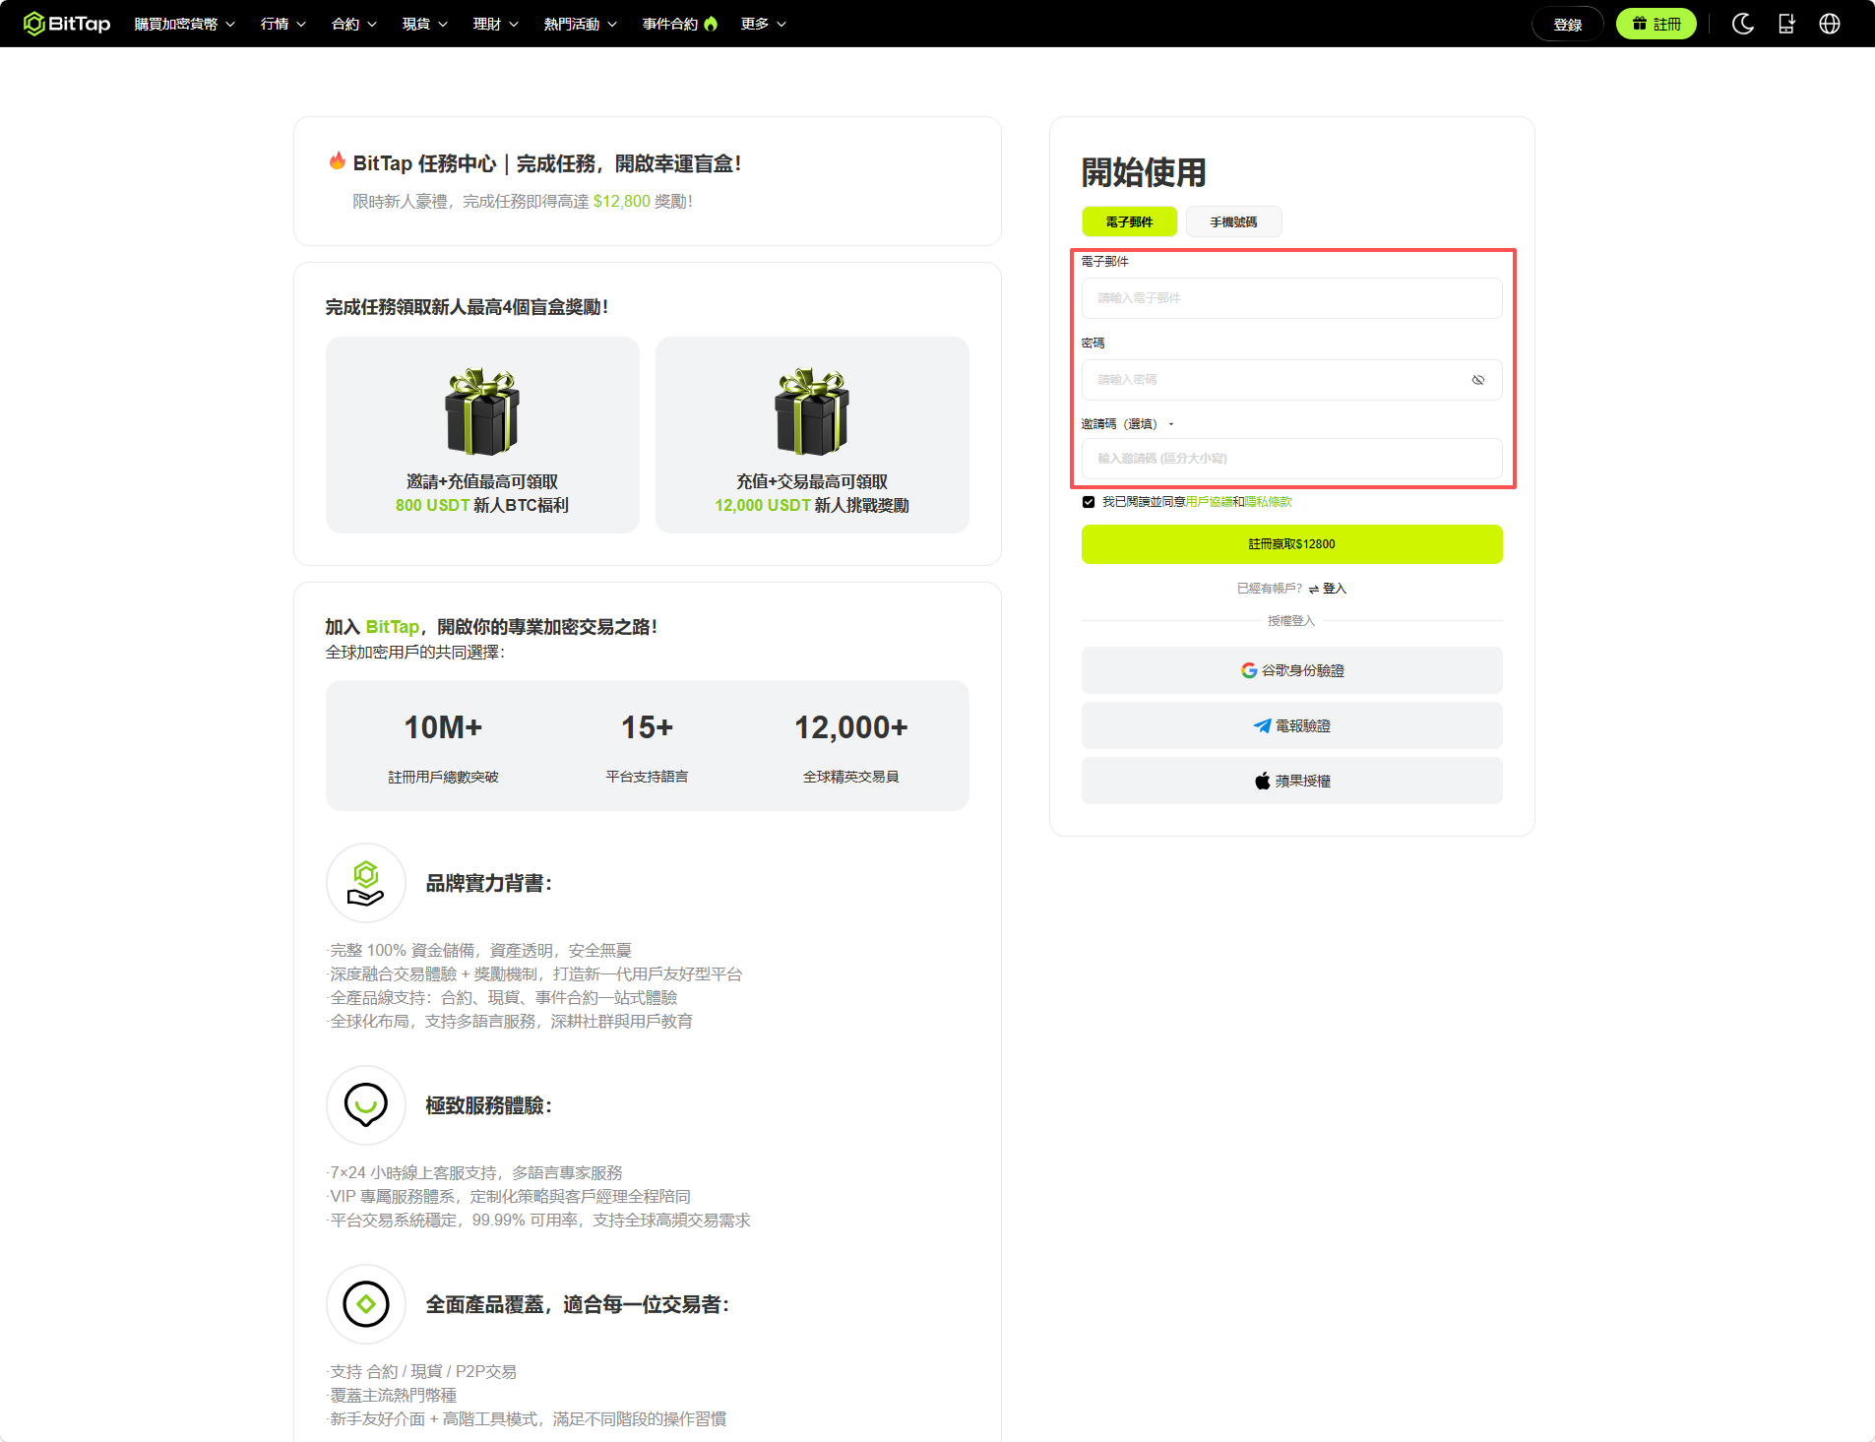
Task: Click the 輸入邀請碼 input field
Action: 1292,459
